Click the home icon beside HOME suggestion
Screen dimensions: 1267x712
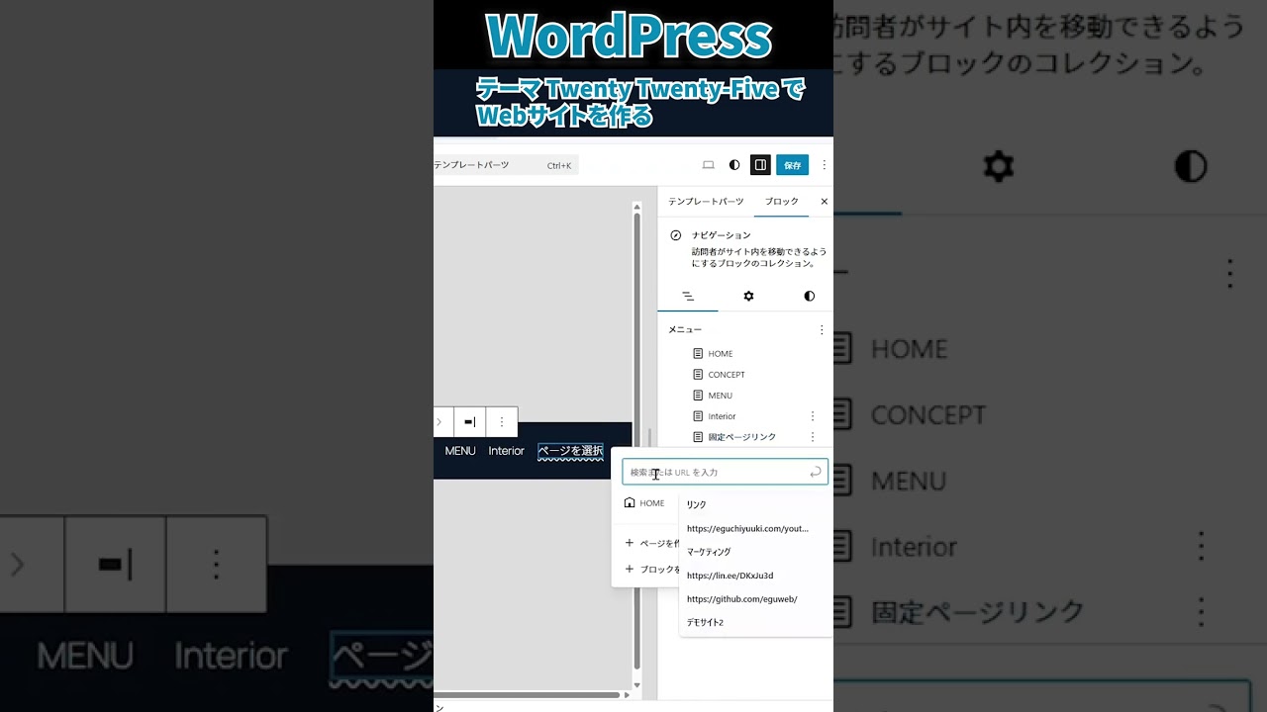(x=630, y=503)
